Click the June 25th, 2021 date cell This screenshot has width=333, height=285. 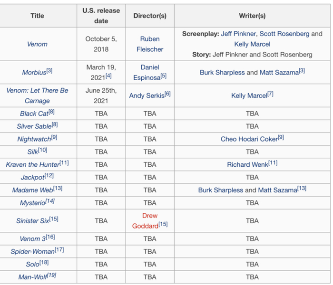pyautogui.click(x=101, y=95)
